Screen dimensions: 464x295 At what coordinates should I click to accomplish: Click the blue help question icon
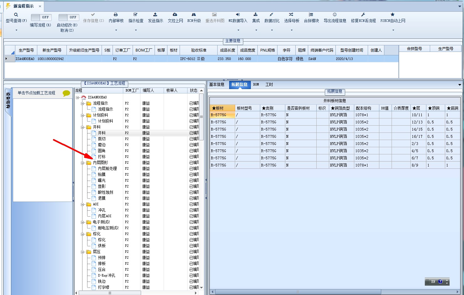pos(440,282)
